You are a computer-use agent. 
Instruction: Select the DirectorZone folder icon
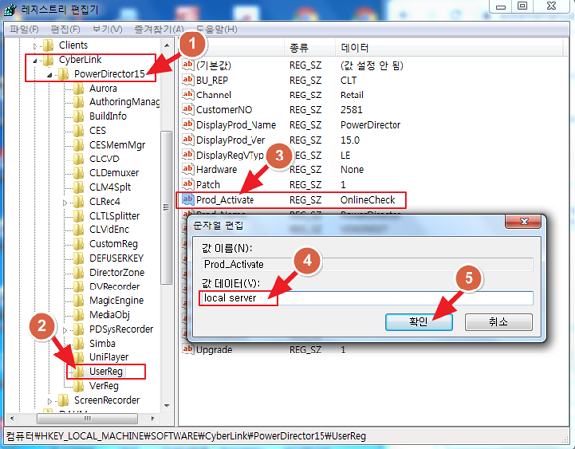point(78,273)
